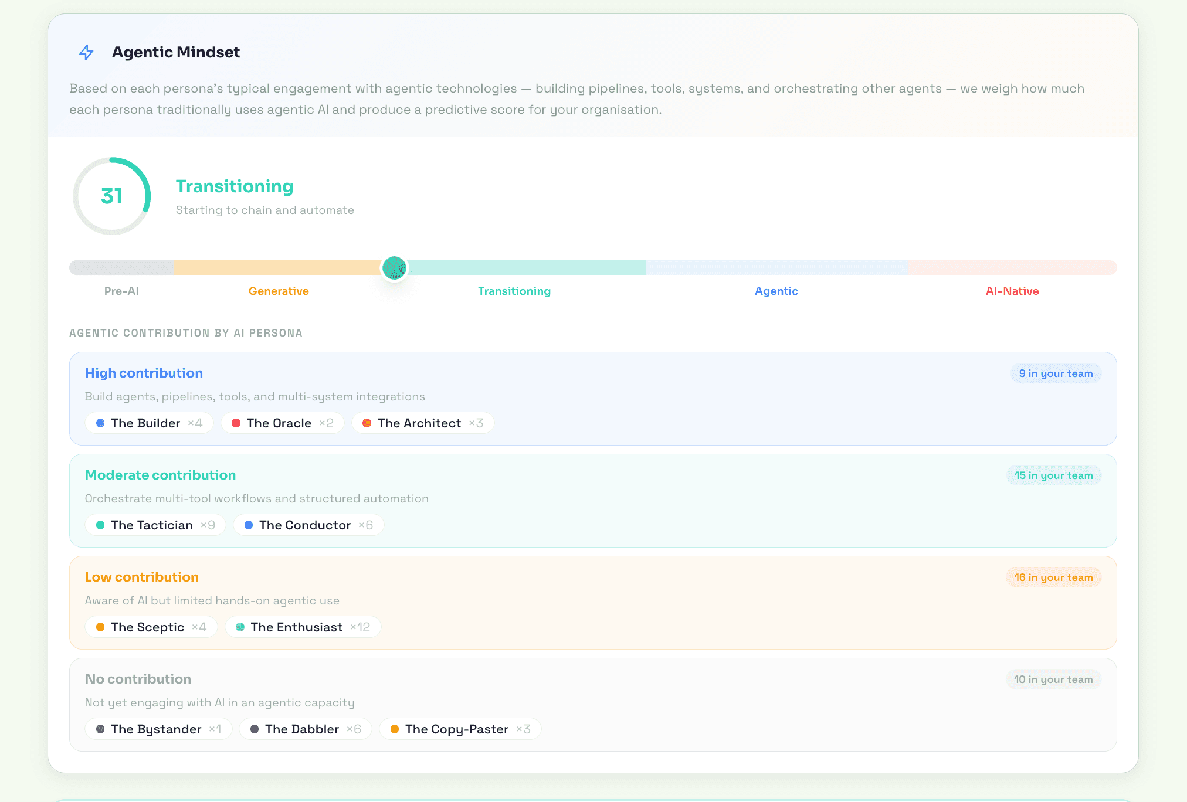Screen dimensions: 1187x802
Task: Click the Low contribution heading
Action: click(142, 577)
